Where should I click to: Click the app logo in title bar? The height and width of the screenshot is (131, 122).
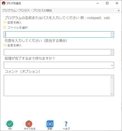(4, 3)
